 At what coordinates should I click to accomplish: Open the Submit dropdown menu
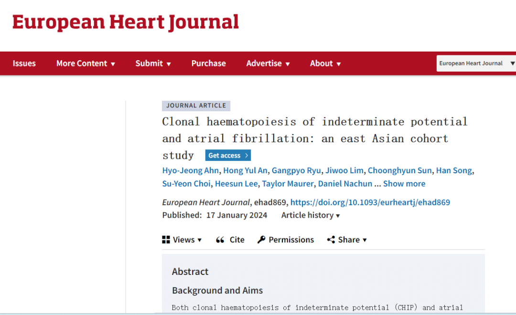[153, 63]
